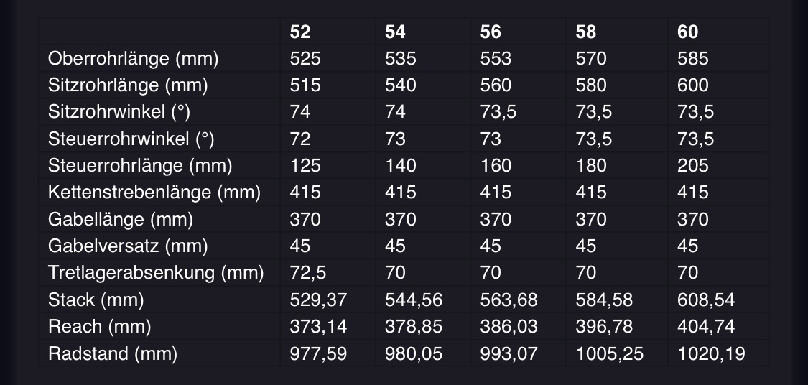Select the size 58 column header
This screenshot has width=808, height=385.
[x=586, y=32]
